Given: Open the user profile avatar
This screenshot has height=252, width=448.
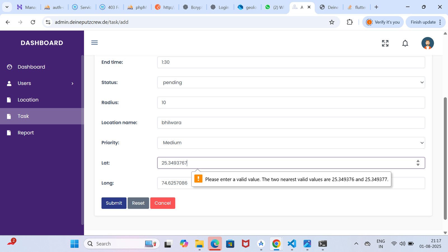Looking at the screenshot, I should click(x=427, y=43).
